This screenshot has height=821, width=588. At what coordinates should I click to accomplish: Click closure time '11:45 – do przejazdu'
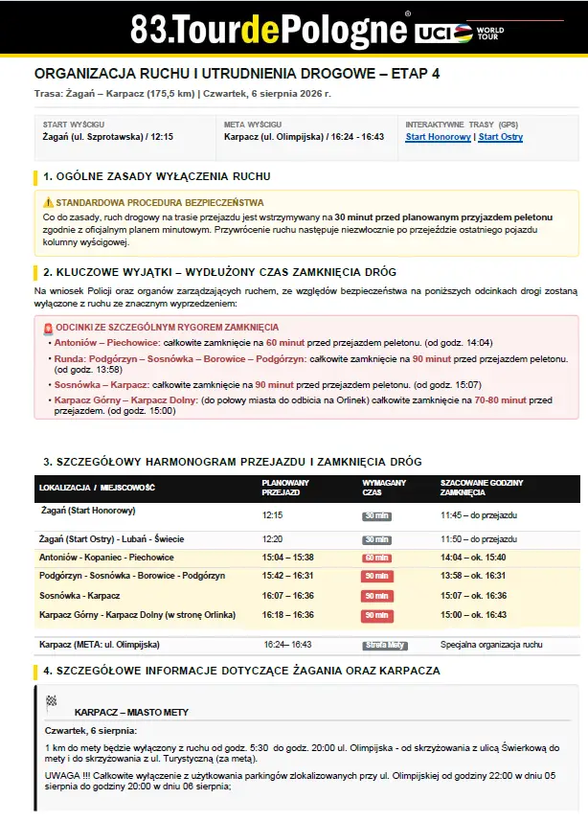point(479,515)
